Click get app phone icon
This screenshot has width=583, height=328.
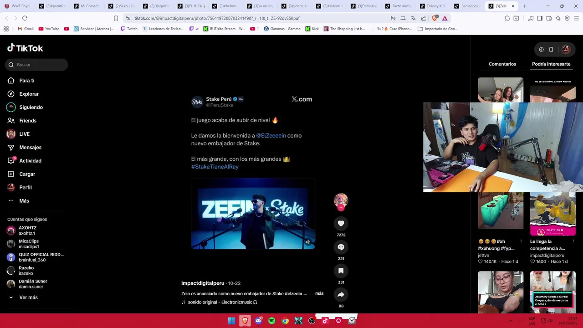[x=551, y=50]
